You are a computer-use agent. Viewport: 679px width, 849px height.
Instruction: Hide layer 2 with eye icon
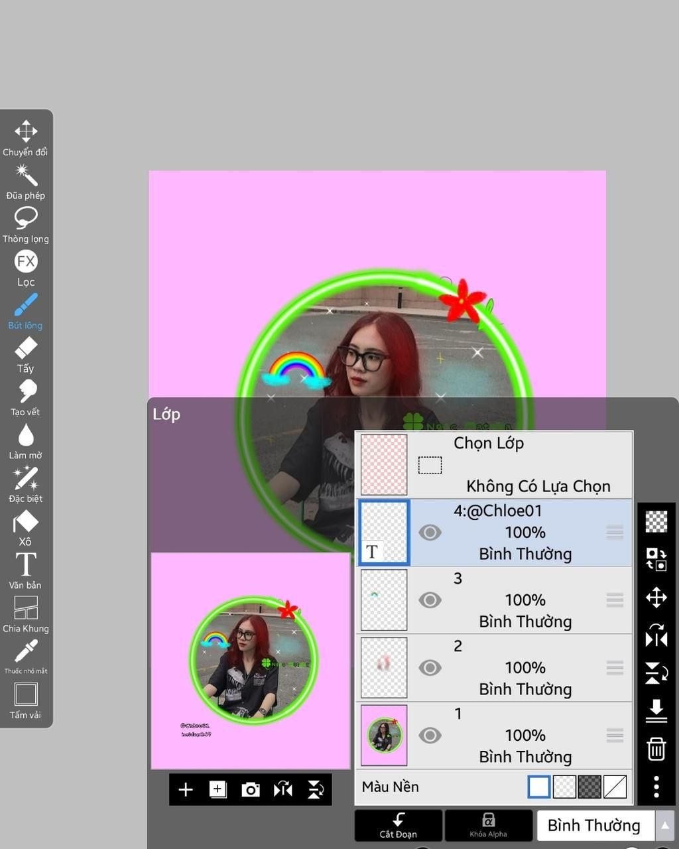tap(430, 668)
